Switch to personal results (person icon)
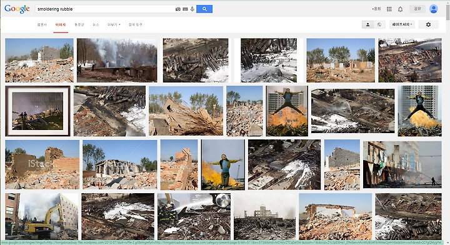This screenshot has height=245, width=450. pos(367,24)
